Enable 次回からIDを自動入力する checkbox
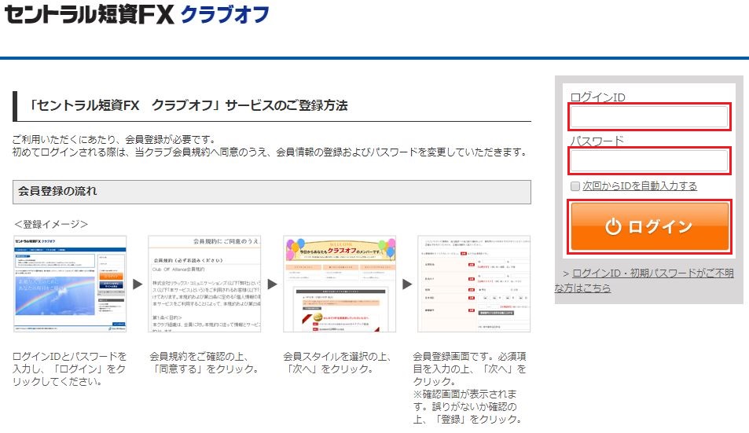Image resolution: width=749 pixels, height=433 pixels. pos(575,185)
